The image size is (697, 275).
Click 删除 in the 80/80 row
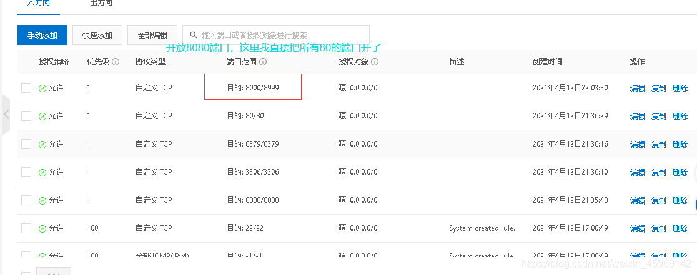click(680, 116)
